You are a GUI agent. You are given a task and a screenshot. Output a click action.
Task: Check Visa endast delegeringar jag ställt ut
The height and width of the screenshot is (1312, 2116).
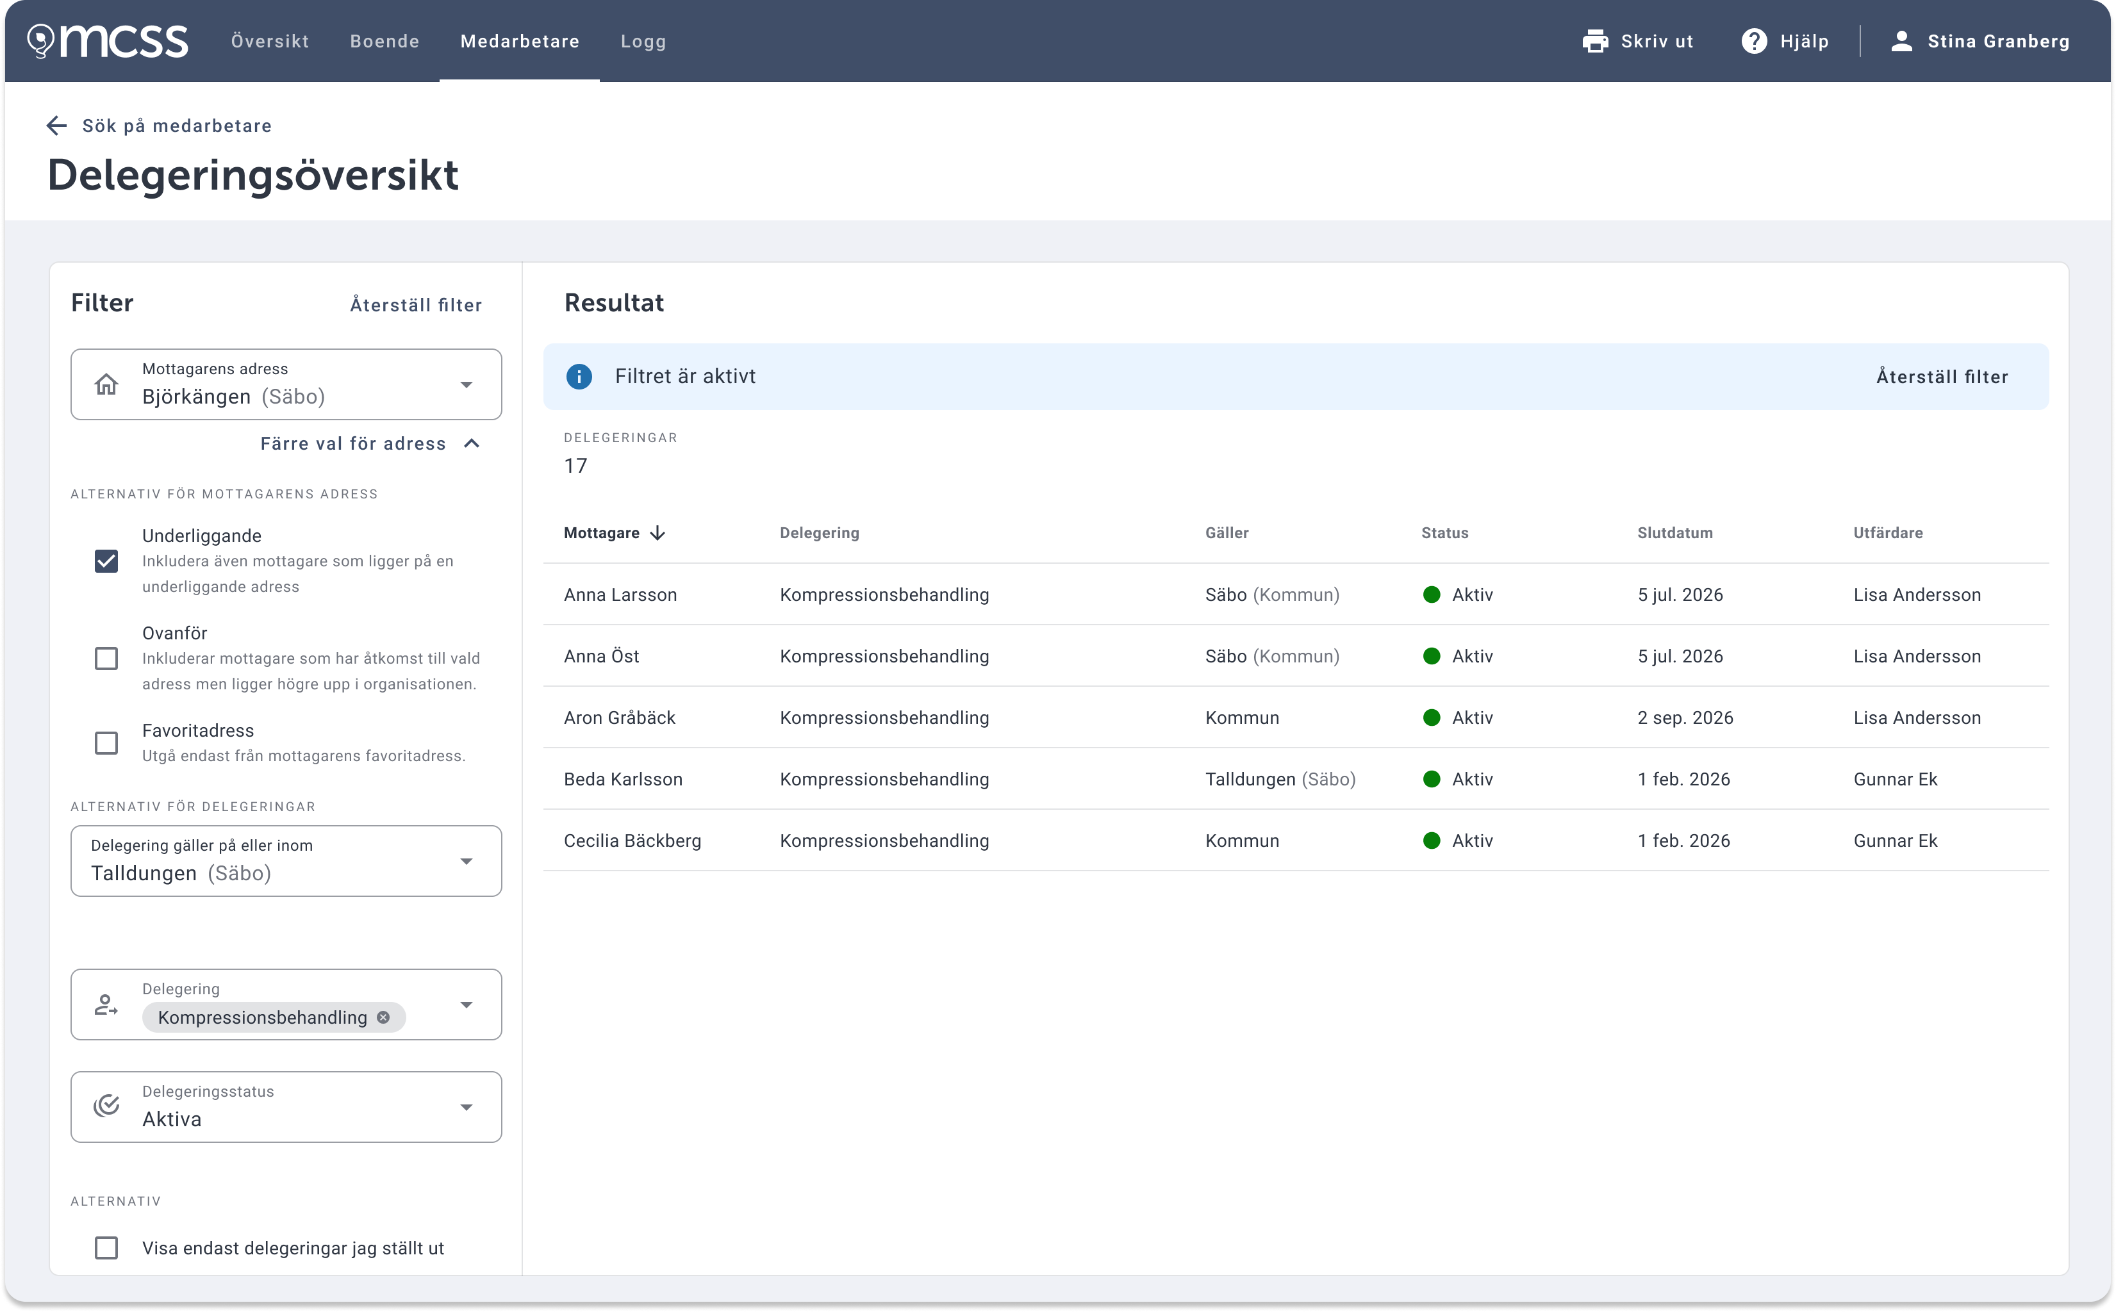[106, 1247]
